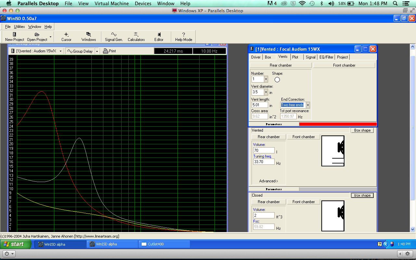Viewport: 416px width, 260px height.
Task: Switch to the EQ/Filter tab
Action: pos(326,57)
